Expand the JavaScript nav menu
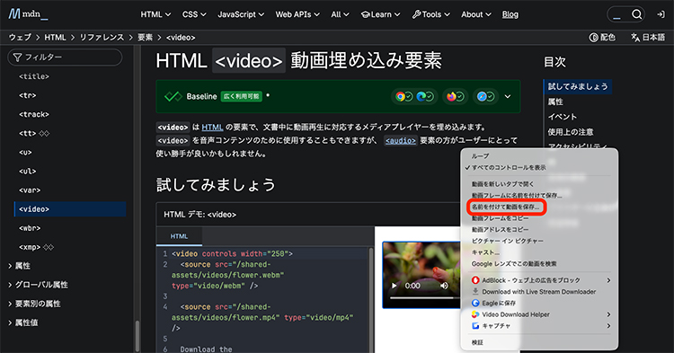This screenshot has height=353, width=674. click(241, 14)
